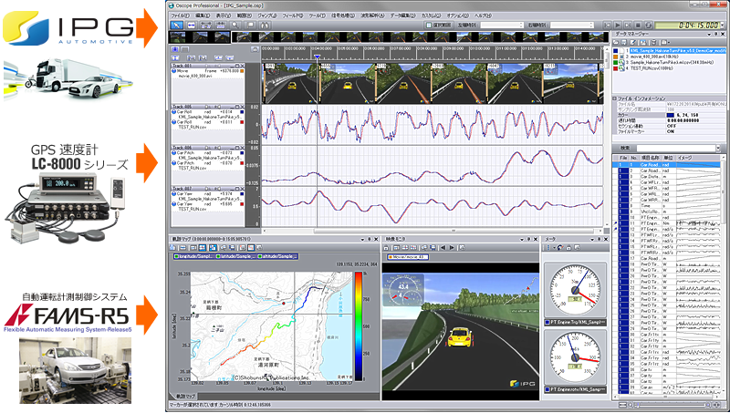Open the meter panel options dropdown
Screen dimensions: 730x413
pos(592,239)
